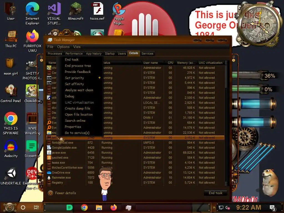Open the Control Panel desktop icon

click(x=11, y=94)
